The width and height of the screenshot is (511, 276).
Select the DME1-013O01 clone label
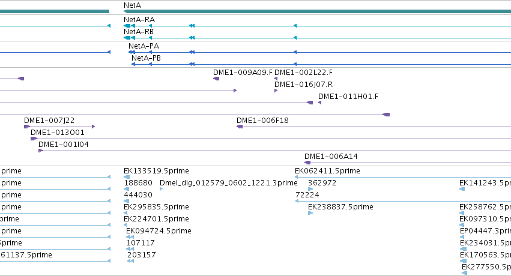pos(58,133)
